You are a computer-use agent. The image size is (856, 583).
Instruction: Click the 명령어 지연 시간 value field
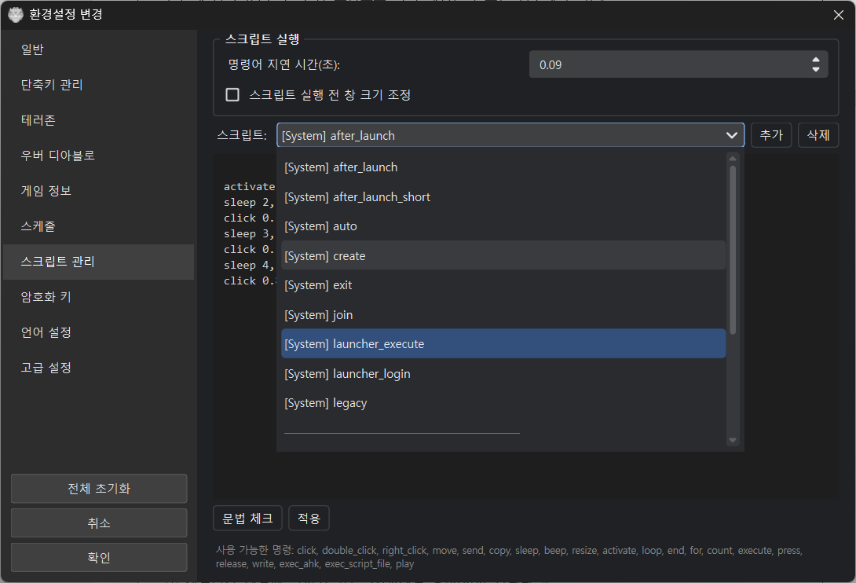coord(668,65)
